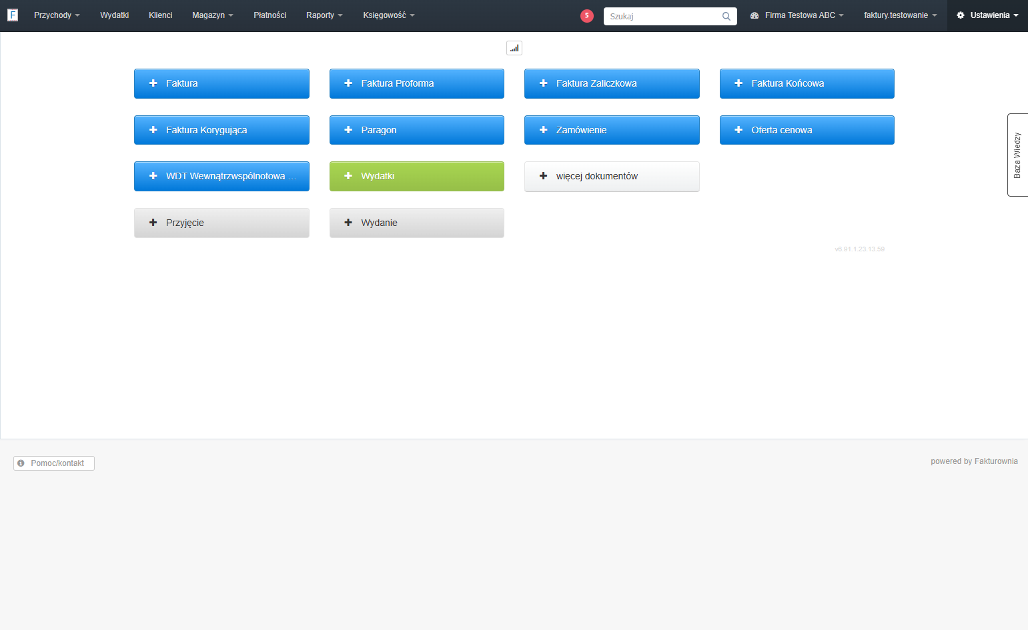Create a new Faktura Korygująca

(221, 130)
